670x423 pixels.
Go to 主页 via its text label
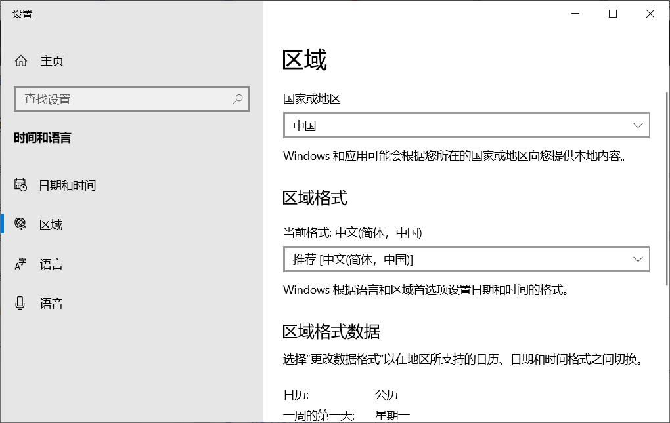click(x=52, y=61)
